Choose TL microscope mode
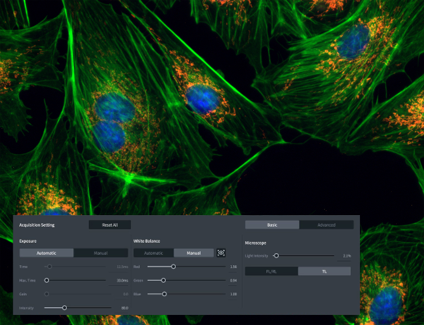 [324, 272]
